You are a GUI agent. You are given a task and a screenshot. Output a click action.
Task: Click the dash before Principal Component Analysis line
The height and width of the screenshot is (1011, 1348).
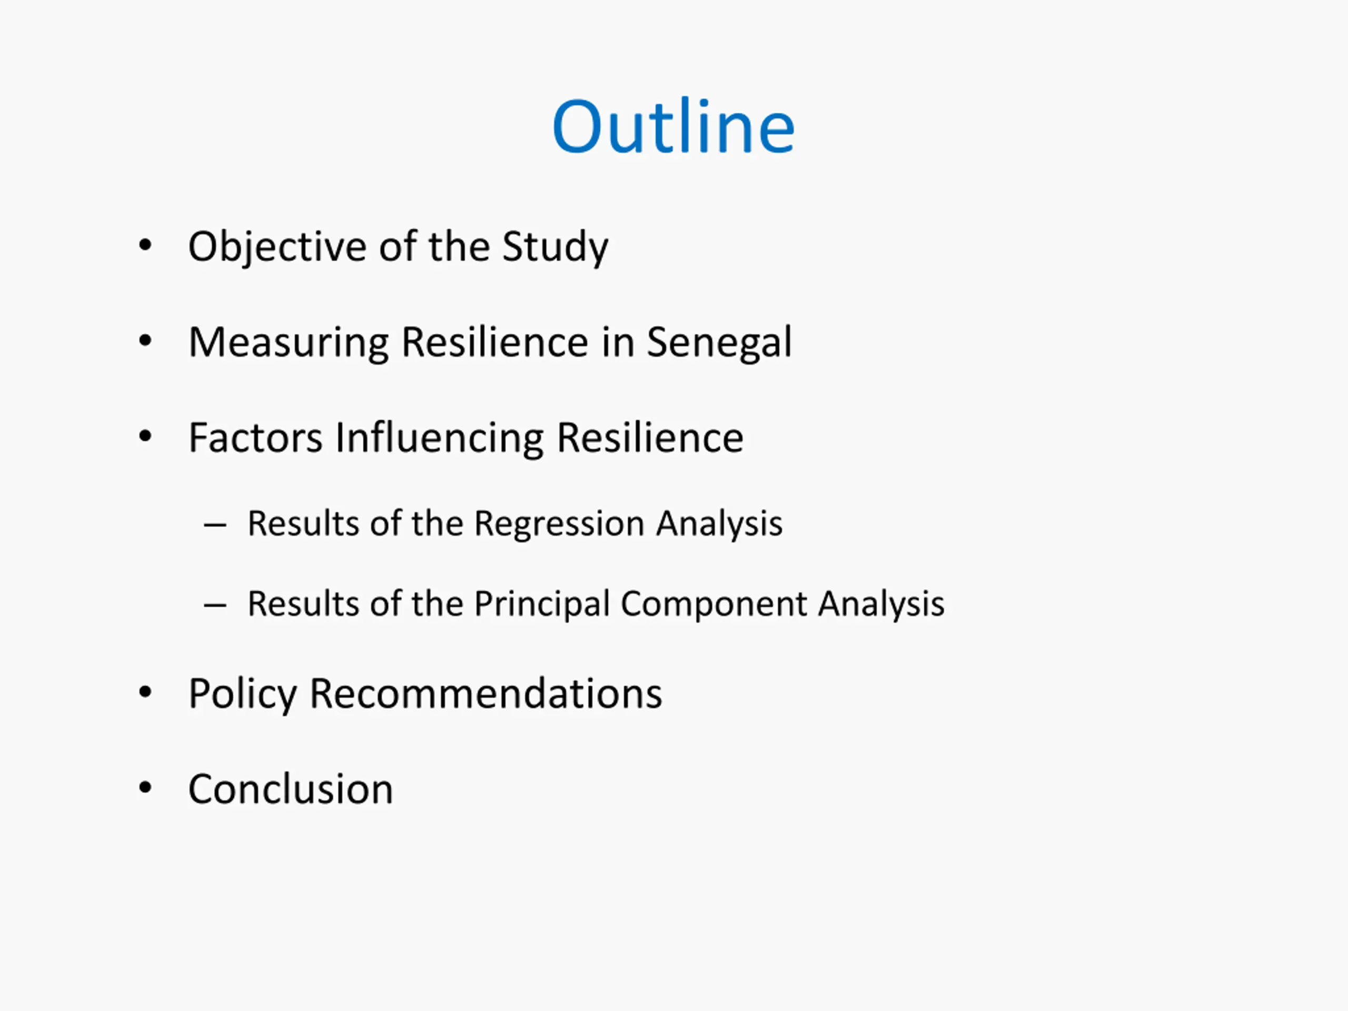(215, 606)
